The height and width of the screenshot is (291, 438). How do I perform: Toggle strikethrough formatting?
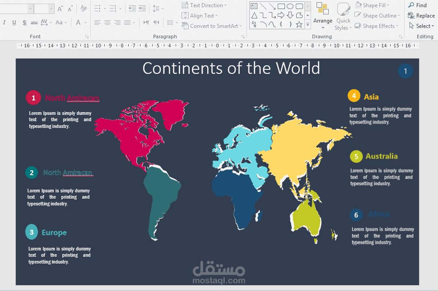(x=34, y=23)
